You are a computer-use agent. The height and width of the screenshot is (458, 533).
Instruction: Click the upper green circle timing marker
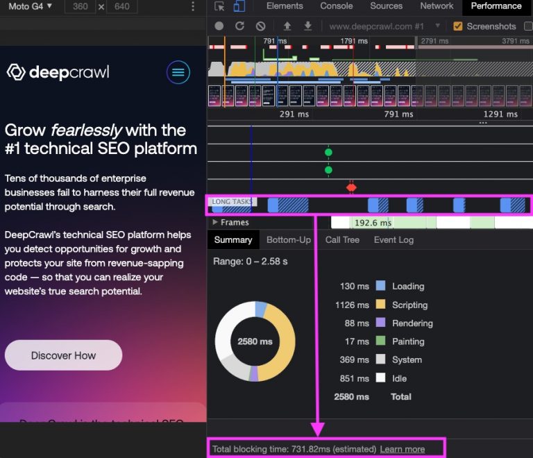(x=328, y=152)
